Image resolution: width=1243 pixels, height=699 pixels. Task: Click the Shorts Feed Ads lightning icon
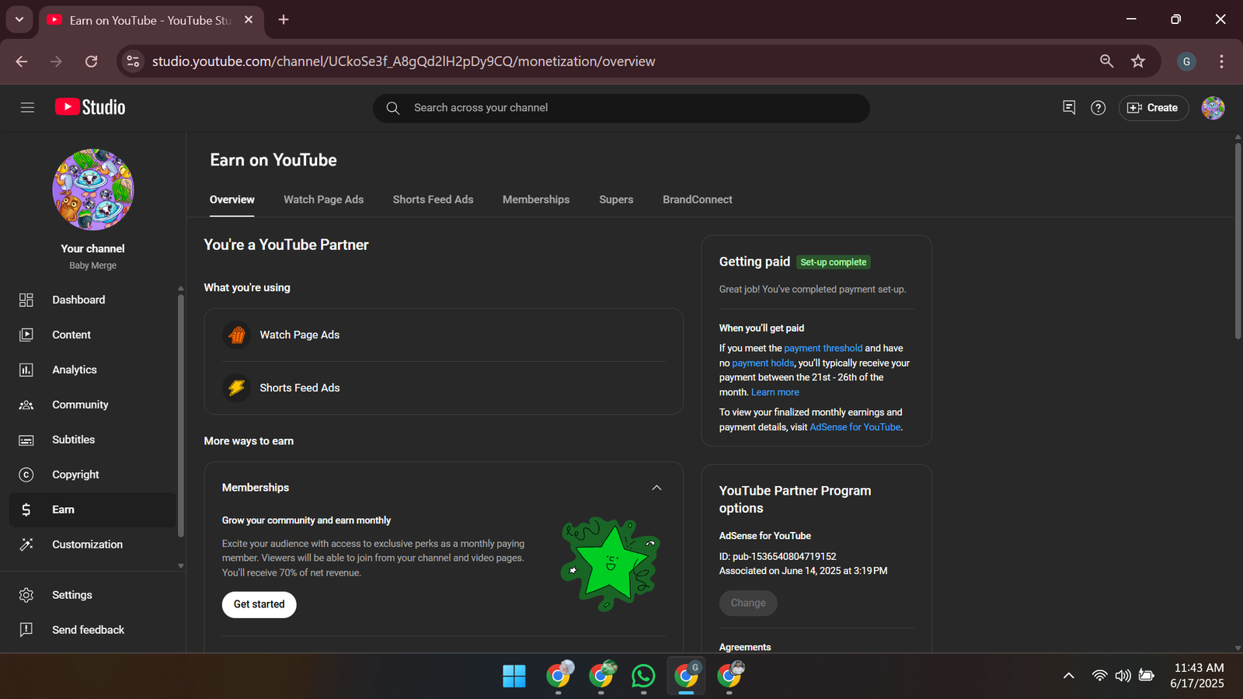click(237, 388)
